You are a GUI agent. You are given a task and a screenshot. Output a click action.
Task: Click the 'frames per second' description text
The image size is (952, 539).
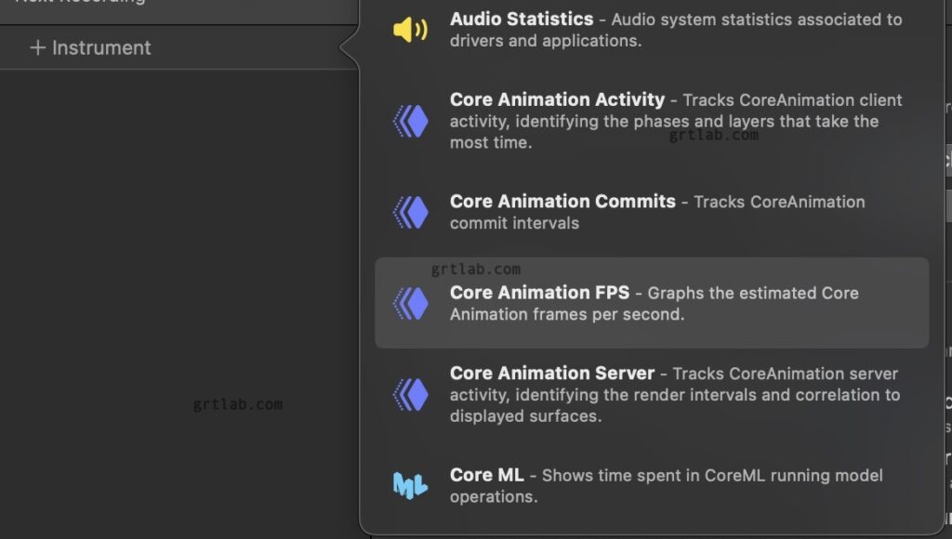point(567,314)
